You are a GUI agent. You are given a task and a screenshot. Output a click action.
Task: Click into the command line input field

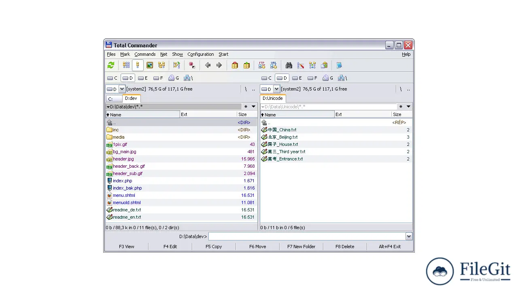coord(307,236)
